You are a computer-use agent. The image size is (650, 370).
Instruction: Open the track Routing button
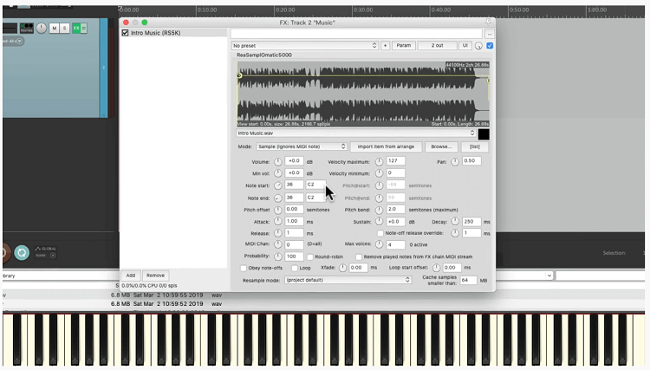coord(27,29)
